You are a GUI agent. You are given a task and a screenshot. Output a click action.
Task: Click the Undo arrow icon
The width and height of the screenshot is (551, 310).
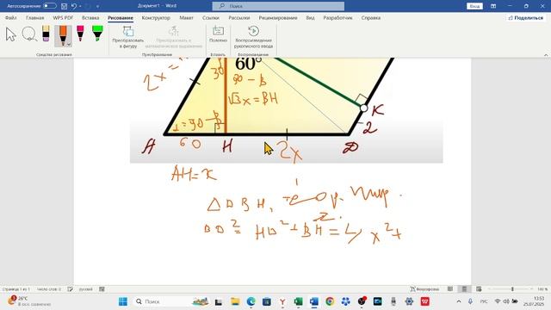coord(73,6)
